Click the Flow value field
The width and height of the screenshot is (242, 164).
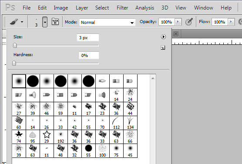click(220, 22)
